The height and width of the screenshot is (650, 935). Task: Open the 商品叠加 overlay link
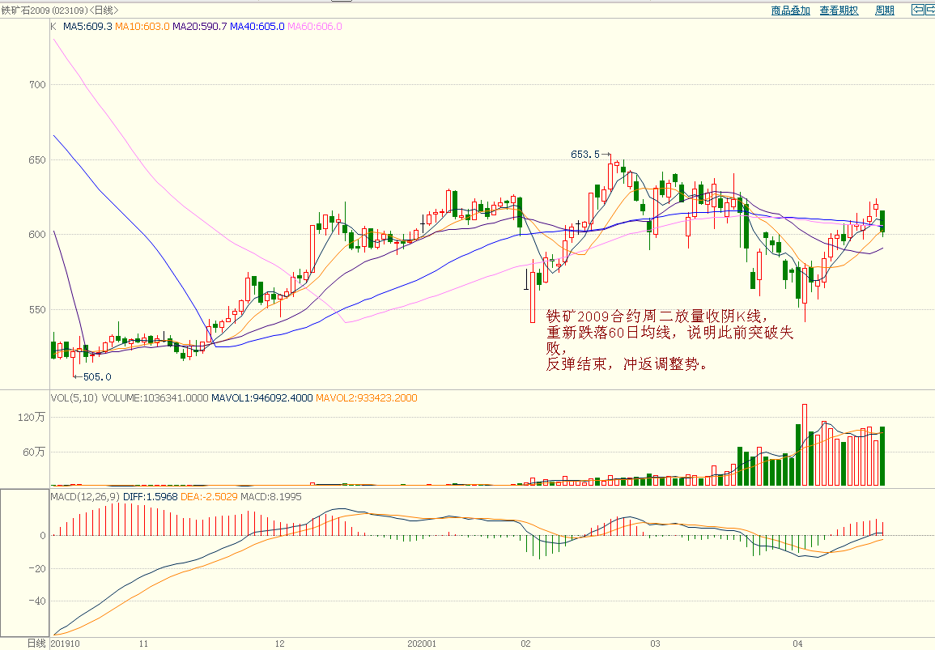tap(790, 11)
